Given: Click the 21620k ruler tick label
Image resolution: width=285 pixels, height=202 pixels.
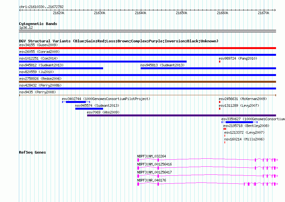Looking at the screenshot, I should coord(59,13).
